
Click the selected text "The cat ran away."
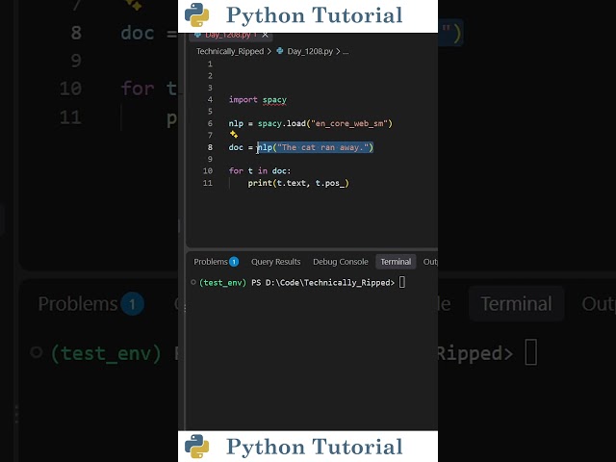coord(322,147)
